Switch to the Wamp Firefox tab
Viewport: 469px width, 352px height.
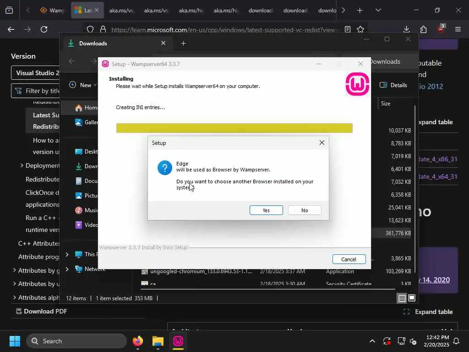(52, 10)
